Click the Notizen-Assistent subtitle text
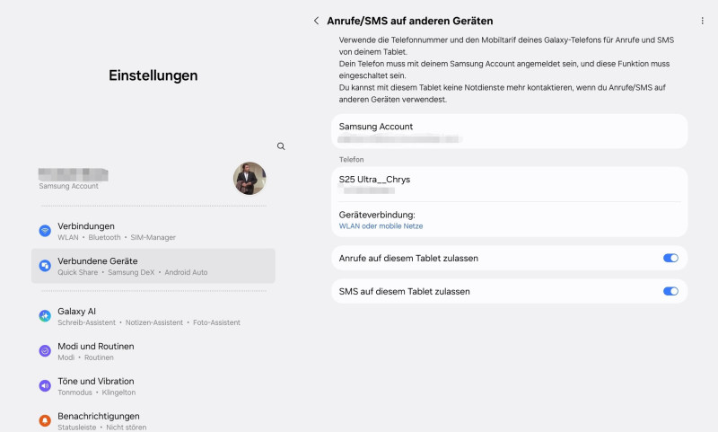This screenshot has height=432, width=718. 154,322
